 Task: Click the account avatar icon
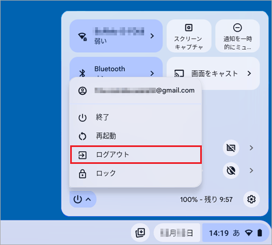click(82, 91)
